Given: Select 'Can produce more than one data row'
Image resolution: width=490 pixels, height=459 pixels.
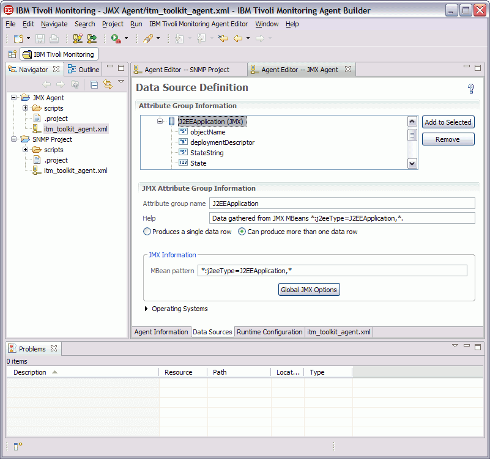Looking at the screenshot, I should coord(242,231).
